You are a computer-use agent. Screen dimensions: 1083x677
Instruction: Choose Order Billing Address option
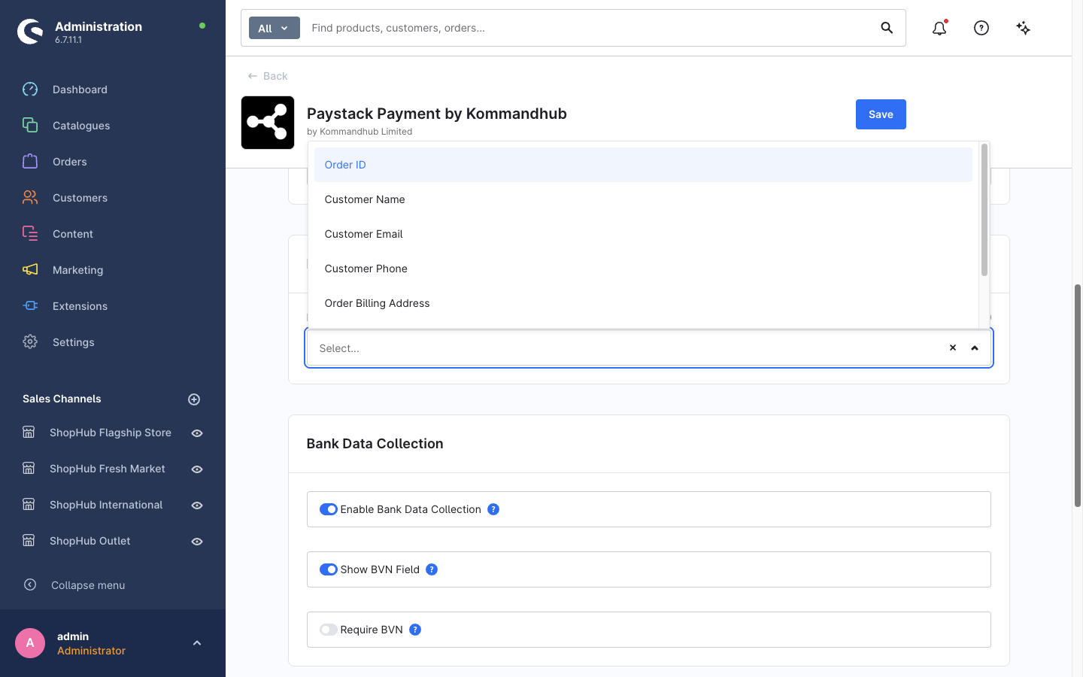(643, 303)
